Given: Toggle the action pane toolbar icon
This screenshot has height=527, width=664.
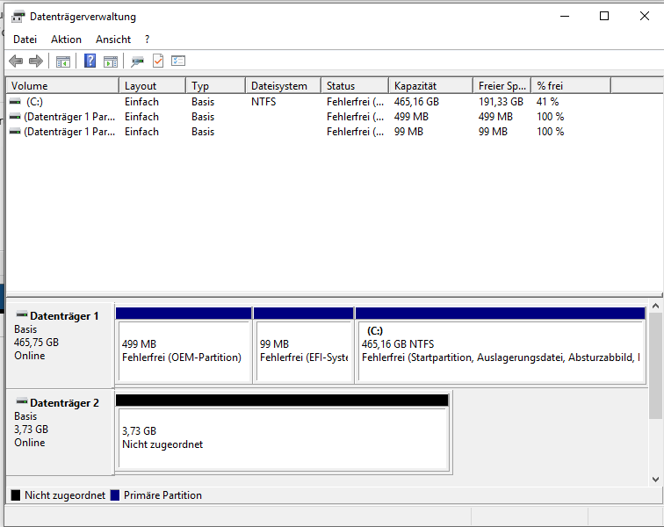Looking at the screenshot, I should [111, 61].
